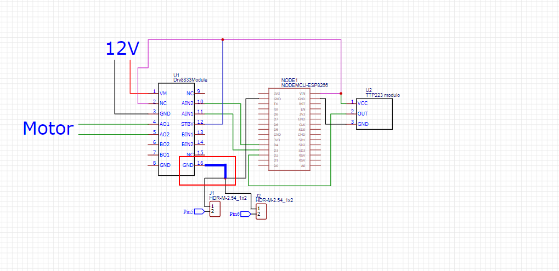559x271 pixels.
Task: Select the SD1 pin on the NodeMCU
Action: 302,140
